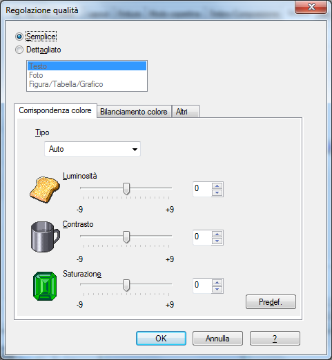
Task: Switch to the Corrispondenza colore tab
Action: tap(55, 110)
